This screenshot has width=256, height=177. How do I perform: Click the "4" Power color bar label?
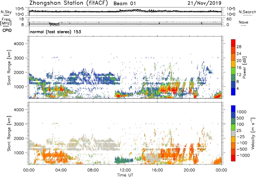[238, 88]
